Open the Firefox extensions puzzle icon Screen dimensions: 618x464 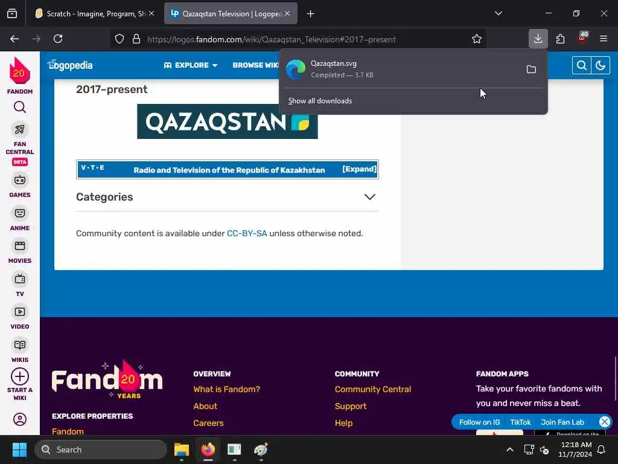pos(560,39)
